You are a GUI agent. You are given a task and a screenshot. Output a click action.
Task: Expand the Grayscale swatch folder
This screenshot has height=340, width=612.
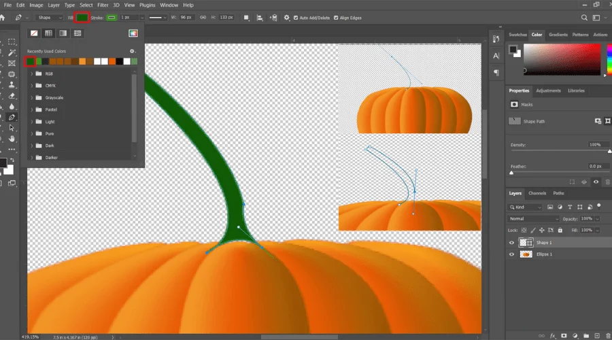point(31,98)
